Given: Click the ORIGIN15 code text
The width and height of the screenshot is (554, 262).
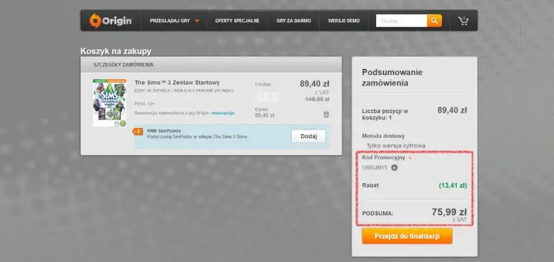Looking at the screenshot, I should point(374,168).
